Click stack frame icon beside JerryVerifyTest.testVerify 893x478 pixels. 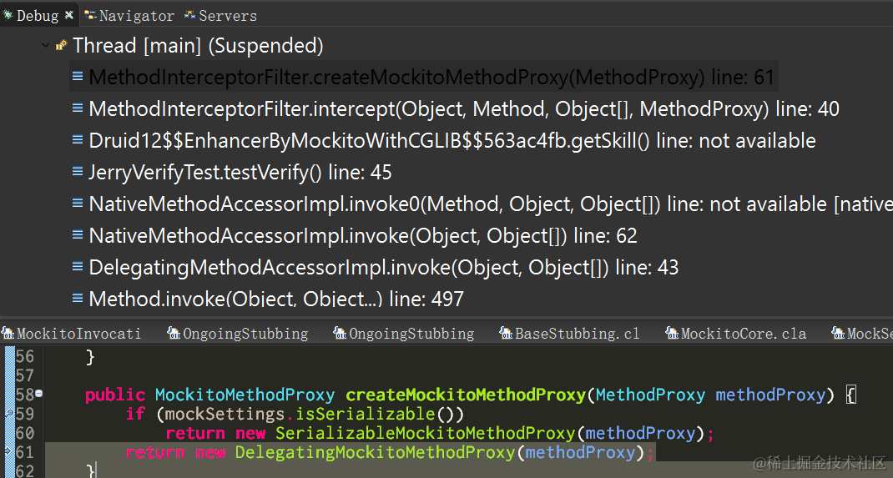78,172
